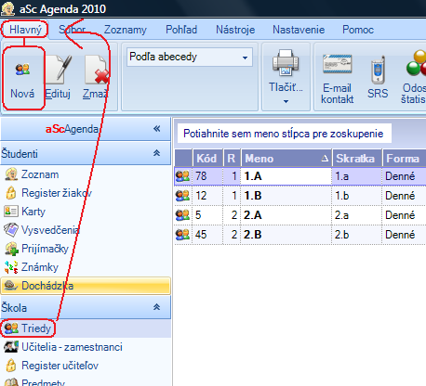Select Triedy under Škola
The height and width of the screenshot is (386, 426).
[86, 328]
